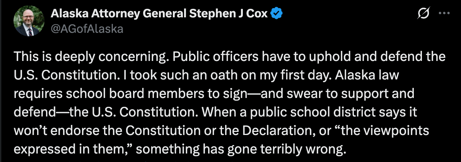Open the three-dot more options menu
461x162 pixels.
[442, 14]
